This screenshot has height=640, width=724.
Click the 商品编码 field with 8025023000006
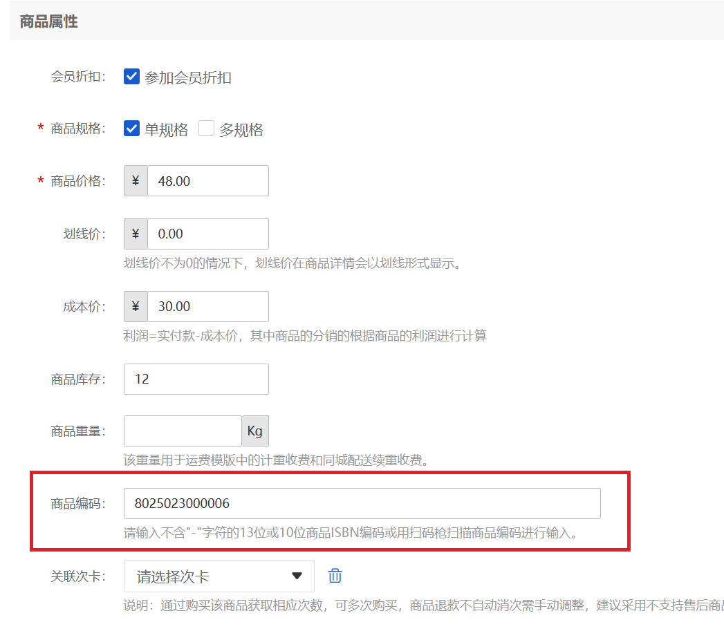[x=362, y=504]
